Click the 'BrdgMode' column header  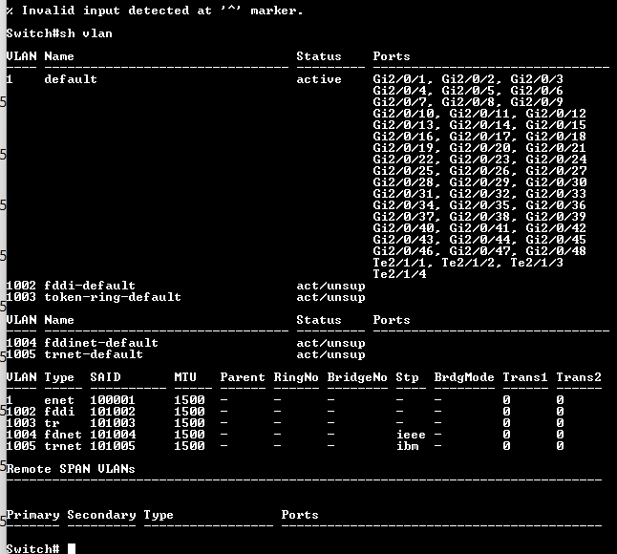[x=463, y=377]
